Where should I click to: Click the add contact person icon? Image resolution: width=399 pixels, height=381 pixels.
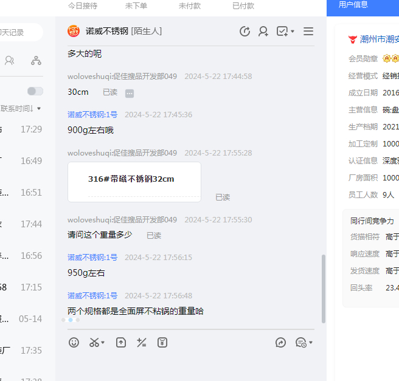[263, 31]
